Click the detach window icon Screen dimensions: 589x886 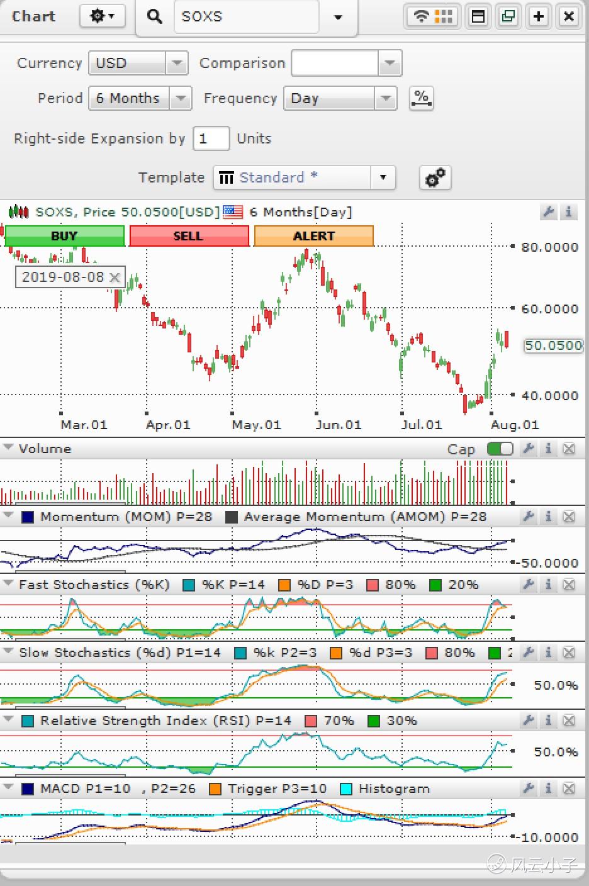pyautogui.click(x=508, y=16)
